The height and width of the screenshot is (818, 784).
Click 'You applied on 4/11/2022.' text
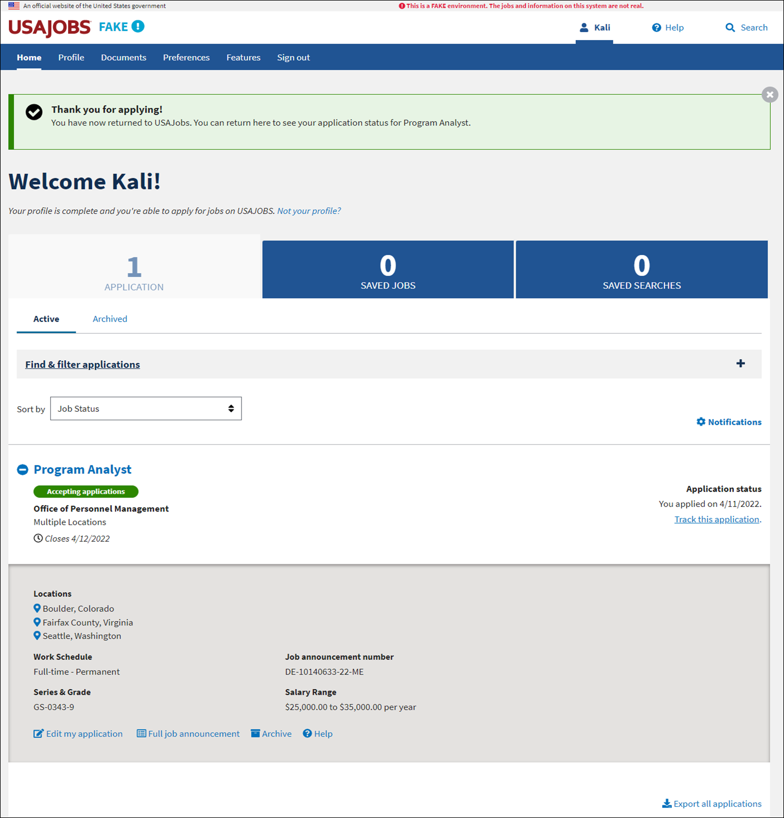tap(710, 504)
